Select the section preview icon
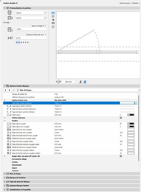The height and width of the screenshot is (192, 141). [x=53, y=23]
